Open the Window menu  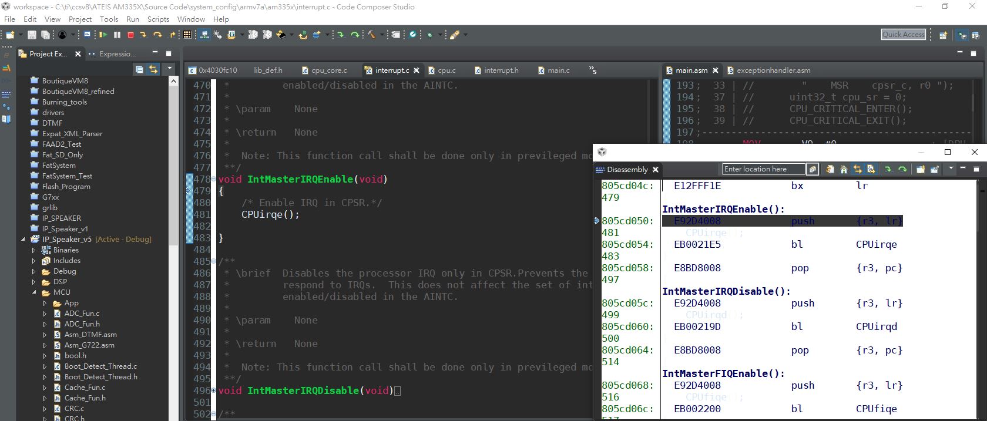[191, 19]
